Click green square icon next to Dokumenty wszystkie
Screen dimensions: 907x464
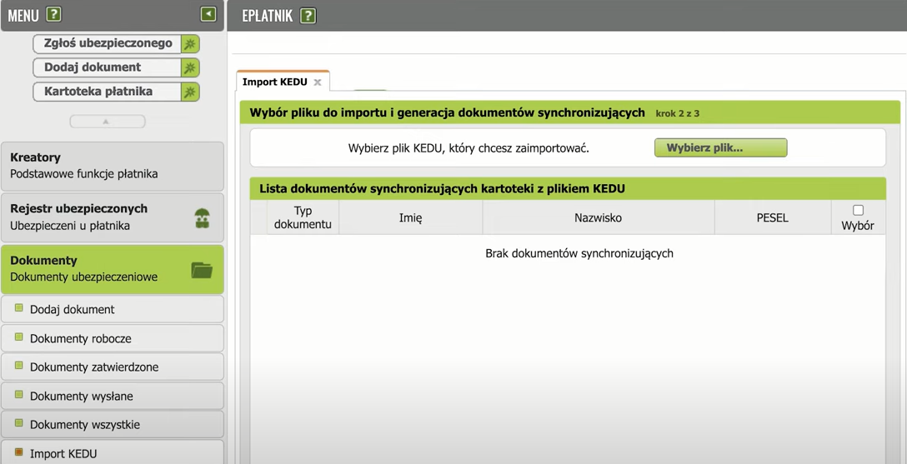pyautogui.click(x=18, y=423)
